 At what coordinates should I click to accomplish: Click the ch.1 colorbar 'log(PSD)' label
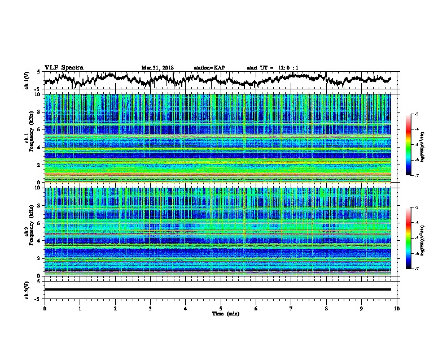(x=423, y=148)
